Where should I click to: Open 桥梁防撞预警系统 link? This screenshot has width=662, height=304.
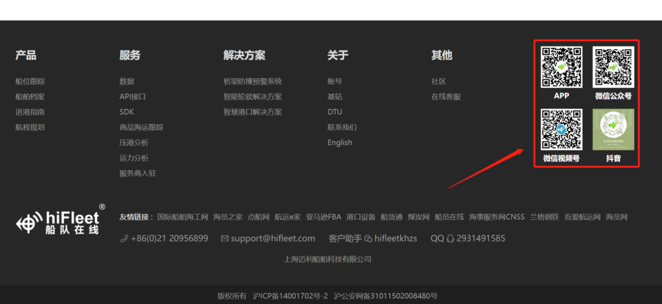253,81
